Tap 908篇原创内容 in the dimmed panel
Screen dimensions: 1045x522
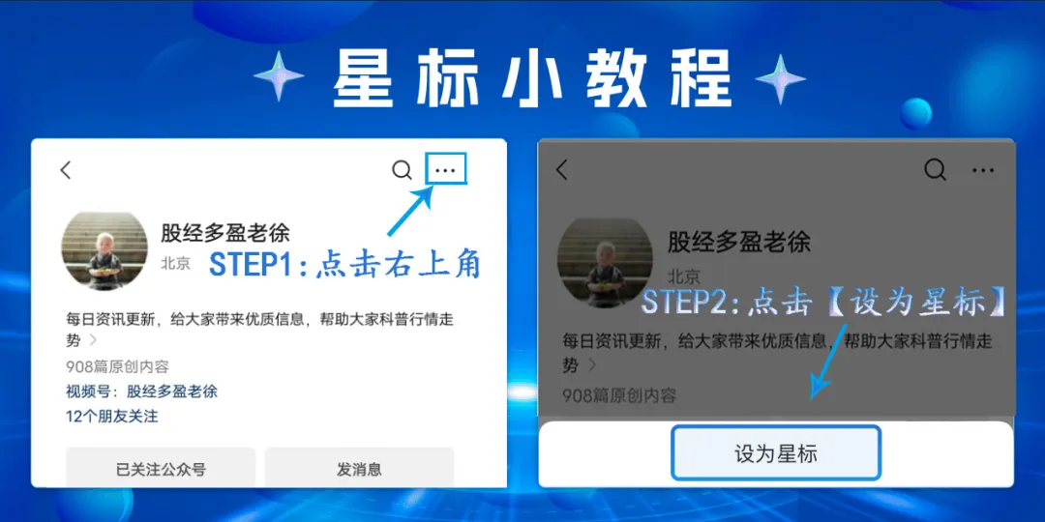tap(619, 396)
